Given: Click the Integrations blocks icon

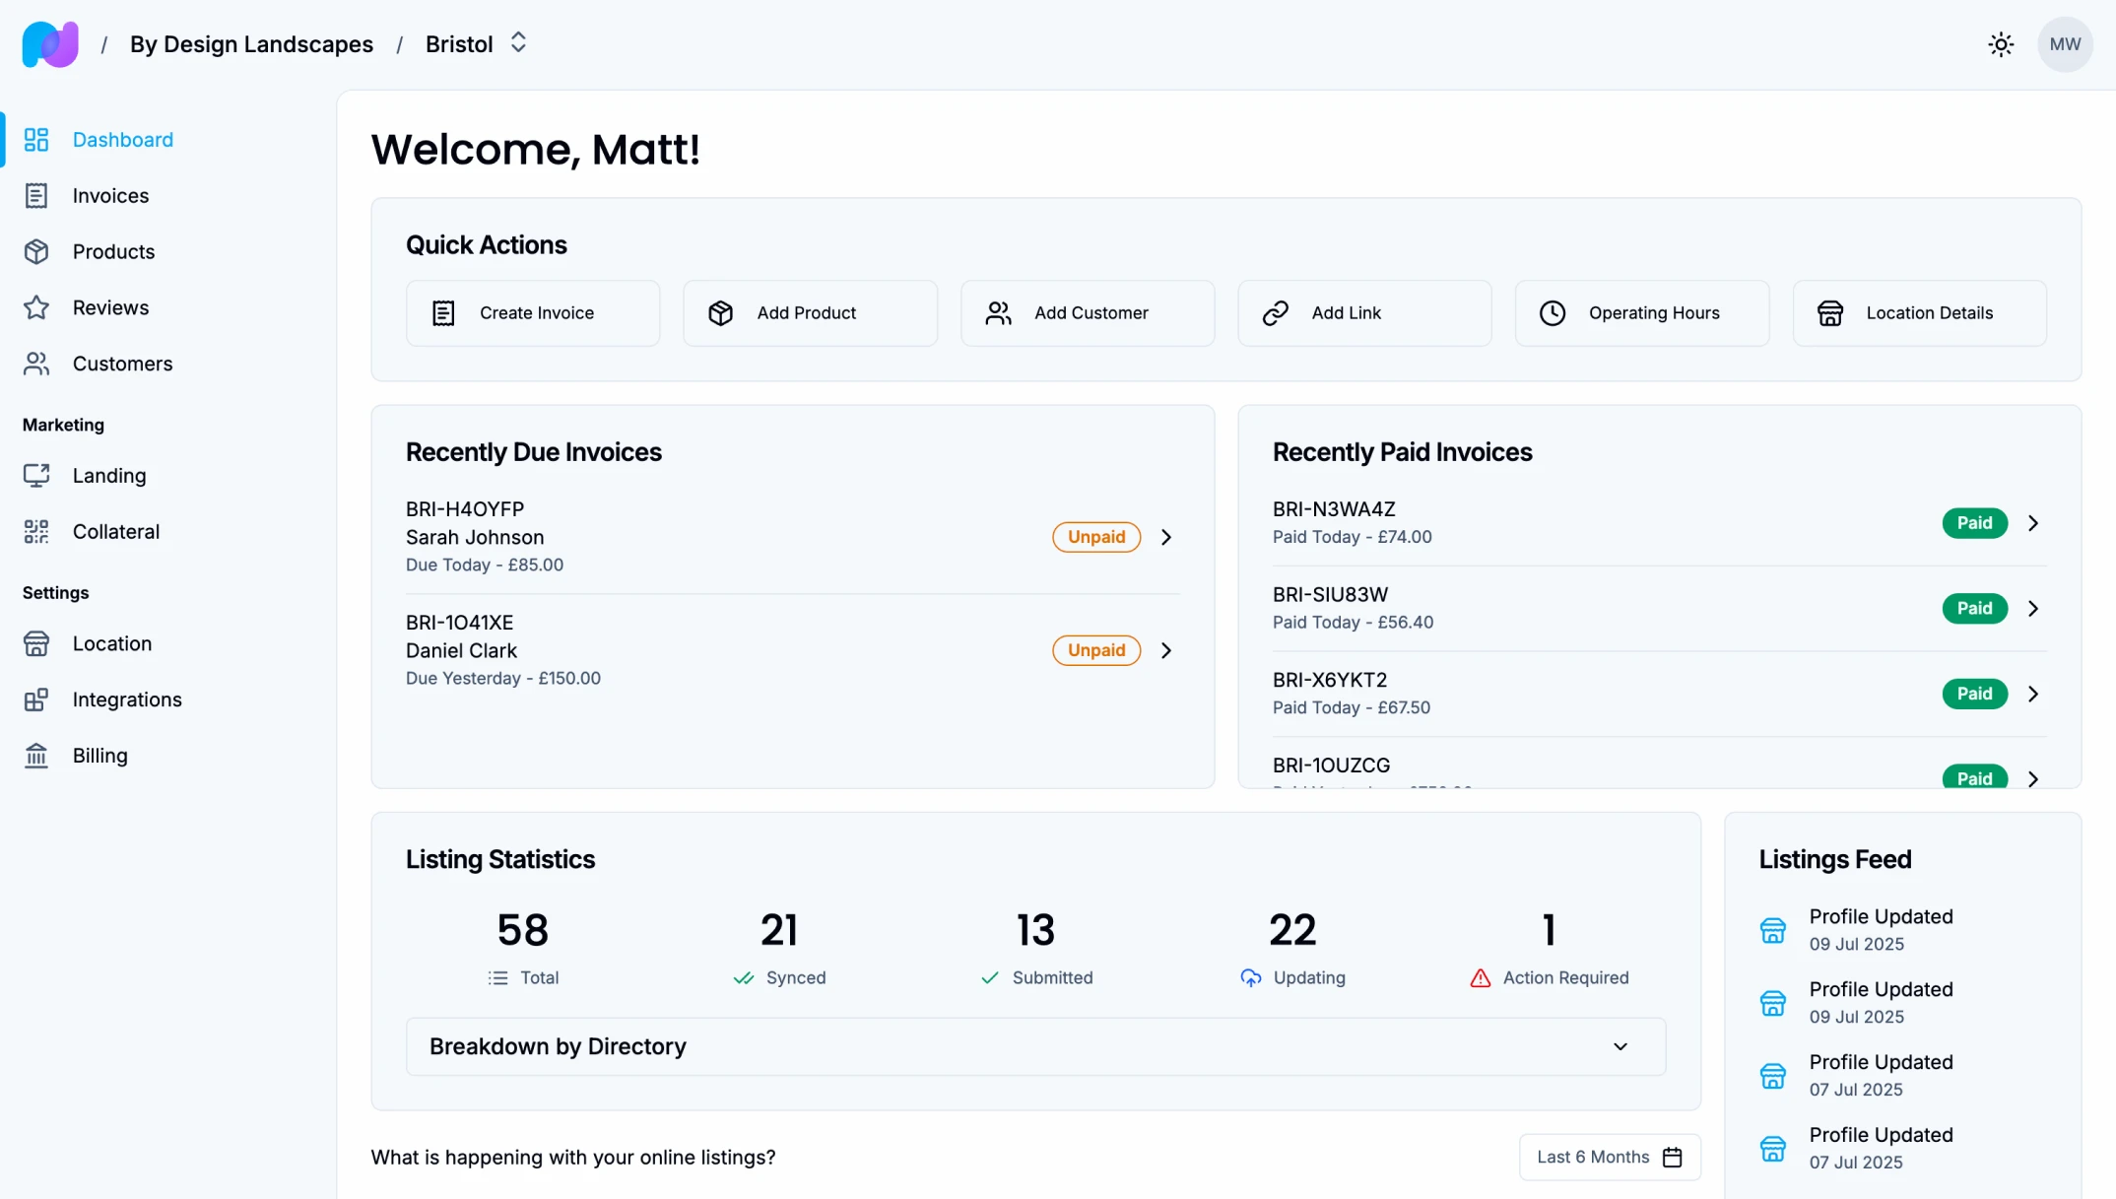Looking at the screenshot, I should pos(36,699).
